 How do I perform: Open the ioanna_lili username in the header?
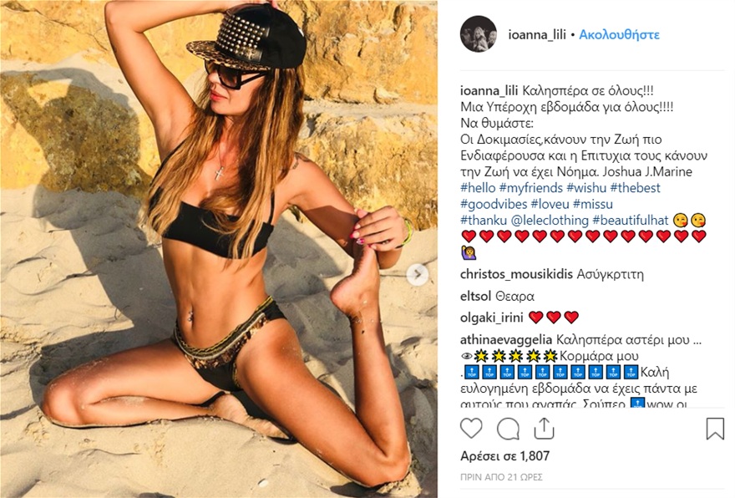[x=537, y=35]
